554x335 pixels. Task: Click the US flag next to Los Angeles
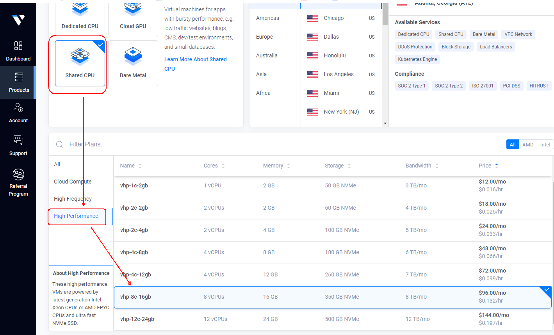pos(312,74)
